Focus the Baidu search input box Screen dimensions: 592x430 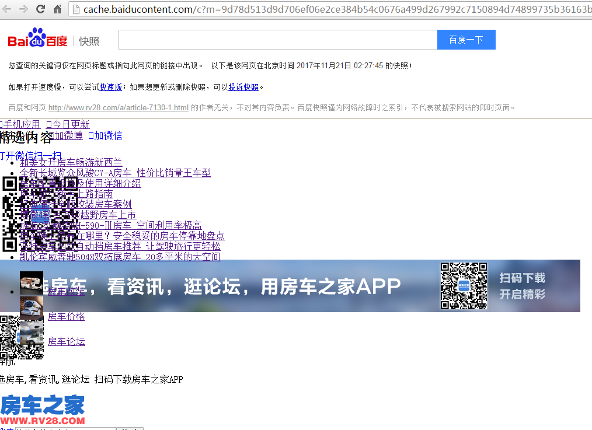point(278,40)
